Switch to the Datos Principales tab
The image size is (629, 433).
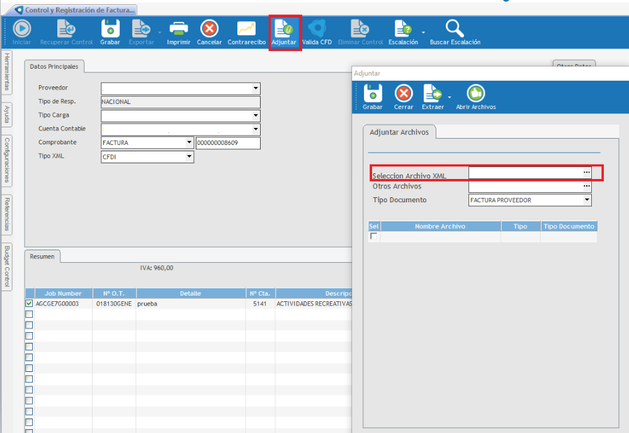click(54, 66)
